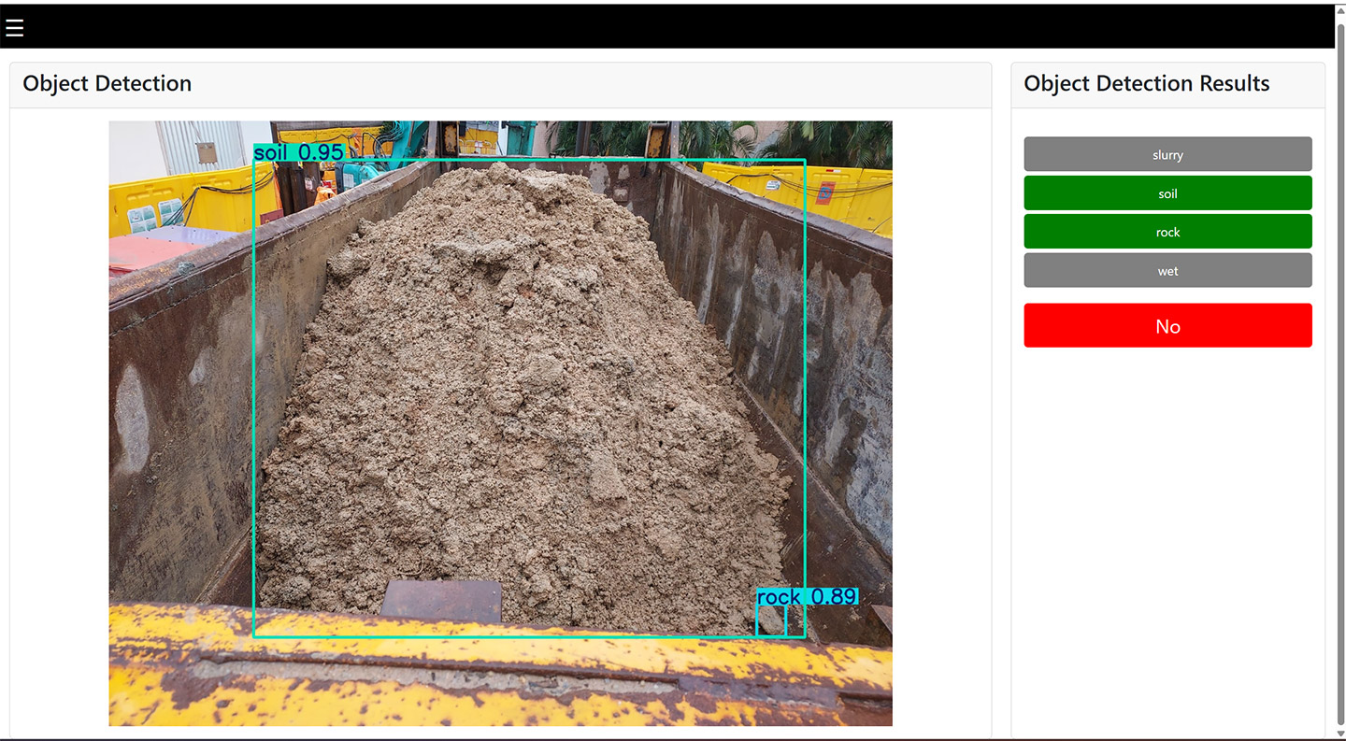This screenshot has width=1346, height=741.
Task: Click the soil 0.95 detection label
Action: click(x=299, y=152)
